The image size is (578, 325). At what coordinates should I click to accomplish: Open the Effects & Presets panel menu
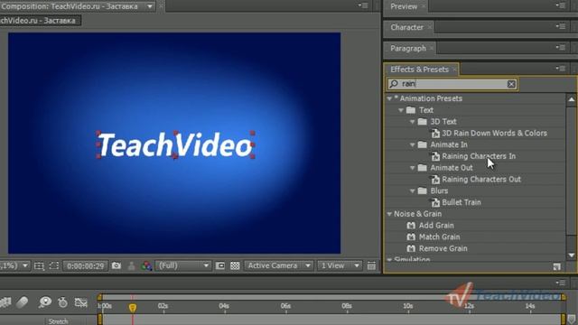561,69
